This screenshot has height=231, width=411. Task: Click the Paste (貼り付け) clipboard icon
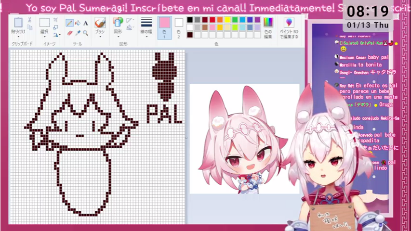pos(18,23)
